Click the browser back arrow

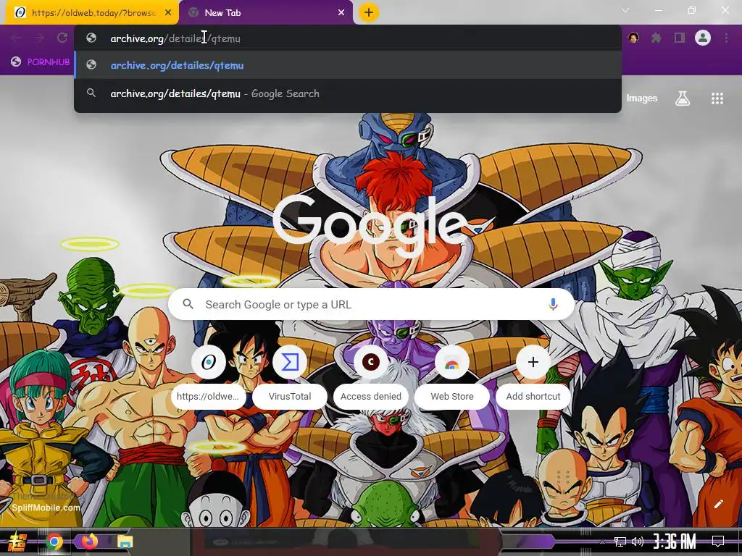tap(16, 38)
